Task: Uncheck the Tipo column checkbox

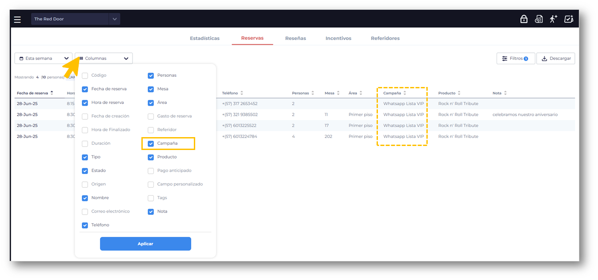Action: (85, 157)
